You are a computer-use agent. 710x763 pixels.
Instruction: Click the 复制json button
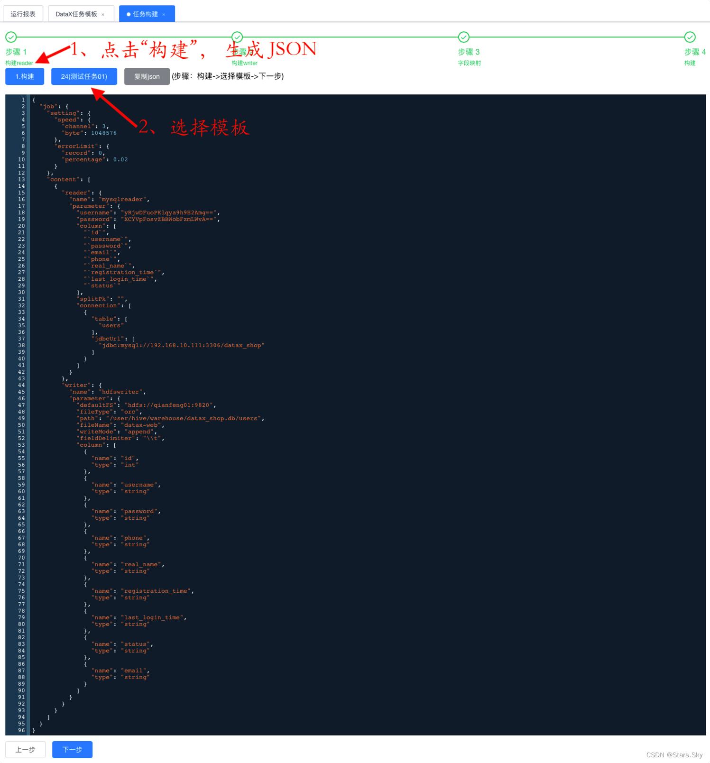pyautogui.click(x=147, y=76)
